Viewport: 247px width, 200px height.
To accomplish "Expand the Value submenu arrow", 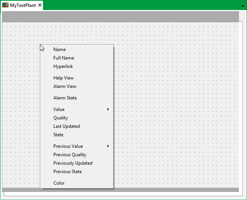I will (108, 109).
